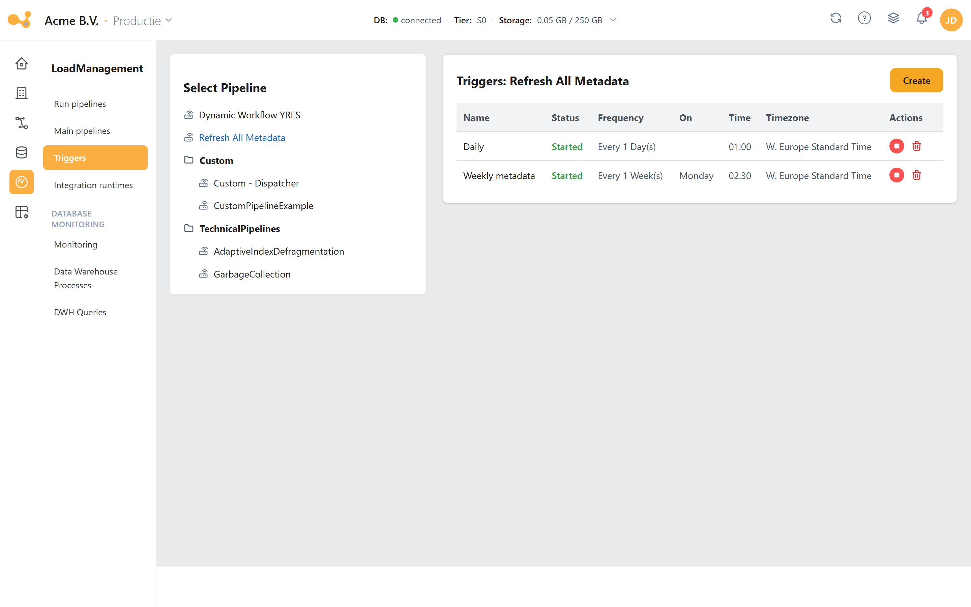Click the 01:00 time cell
Image resolution: width=971 pixels, height=607 pixels.
[x=739, y=147]
